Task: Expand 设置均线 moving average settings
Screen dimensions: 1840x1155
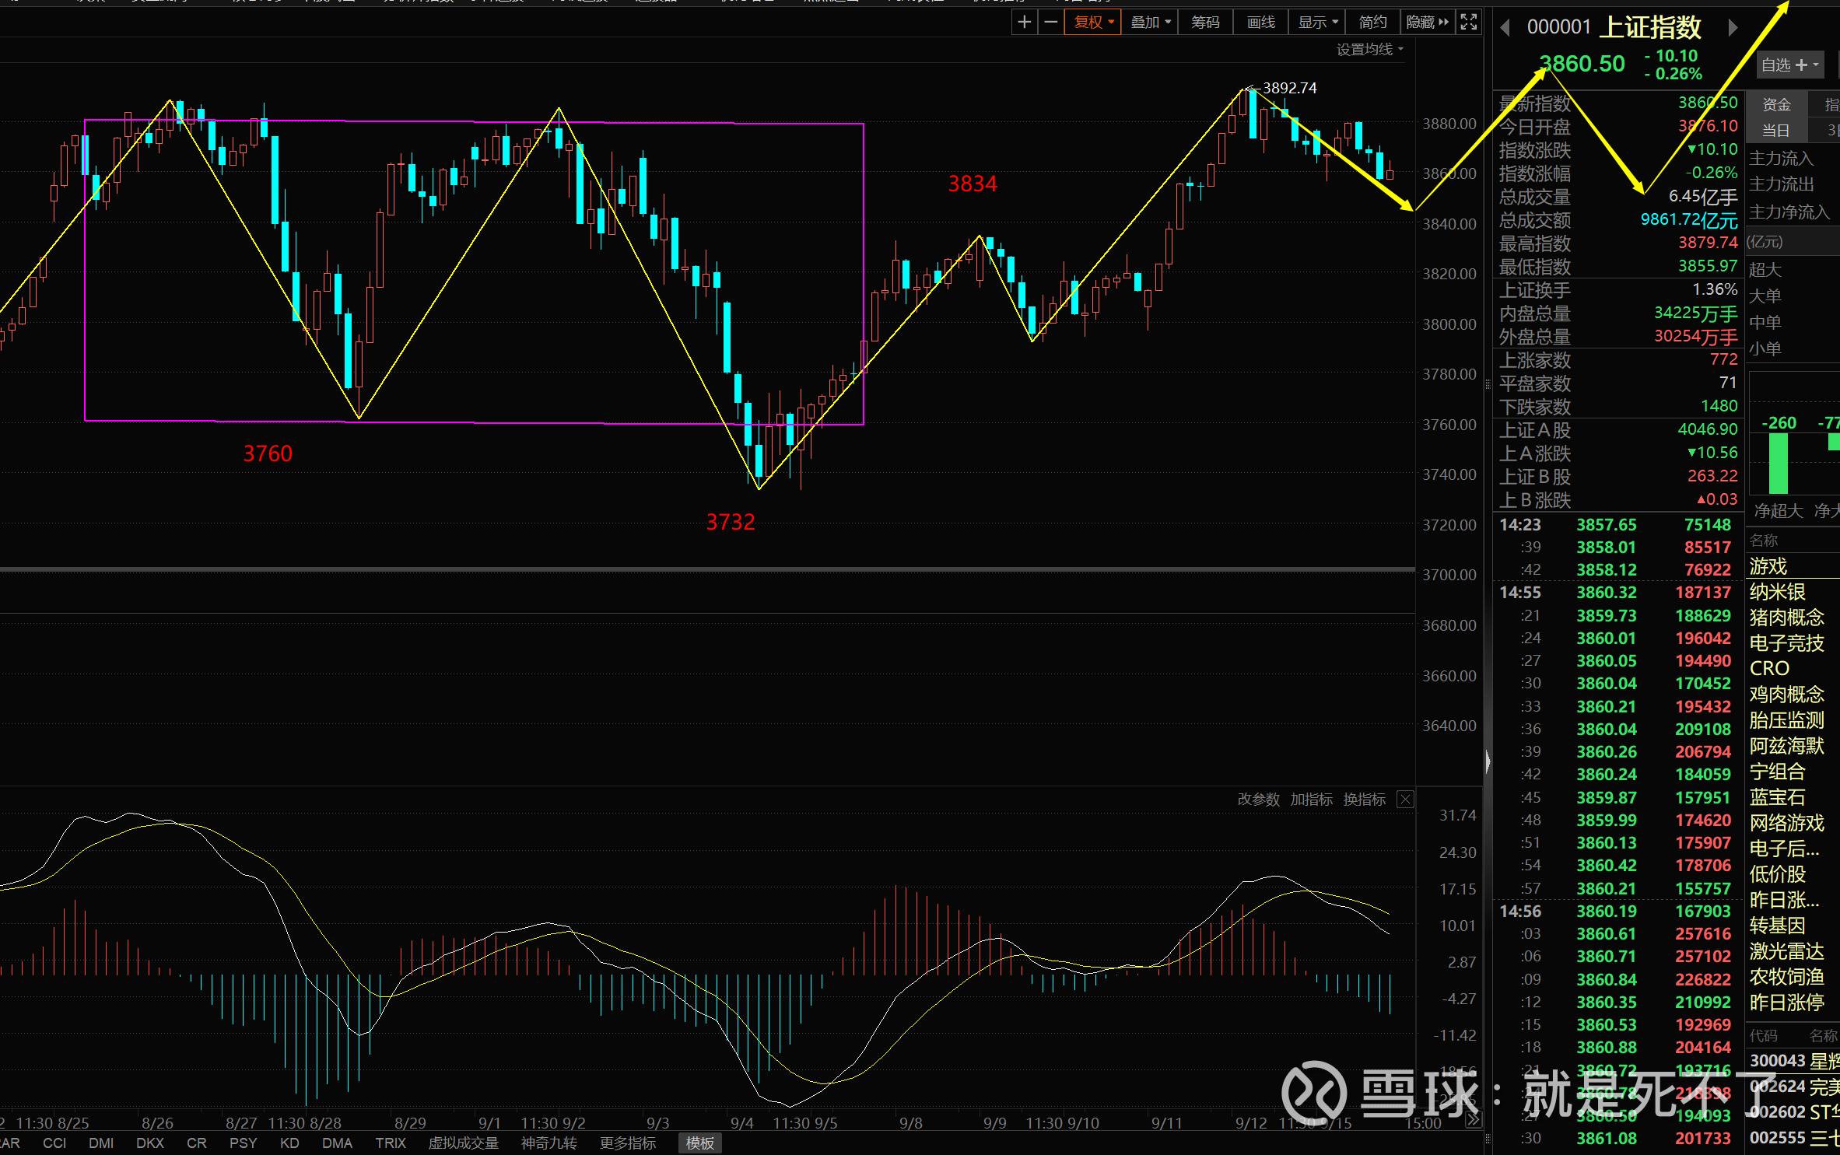Action: coord(1369,50)
